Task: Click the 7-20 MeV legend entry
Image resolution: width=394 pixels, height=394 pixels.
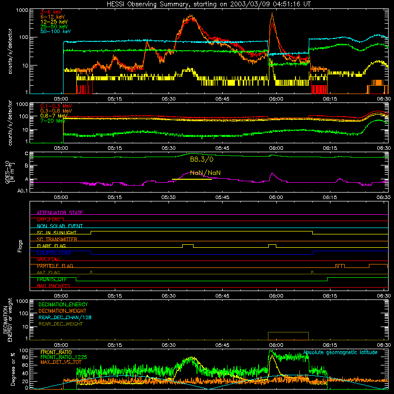Action: 53,121
